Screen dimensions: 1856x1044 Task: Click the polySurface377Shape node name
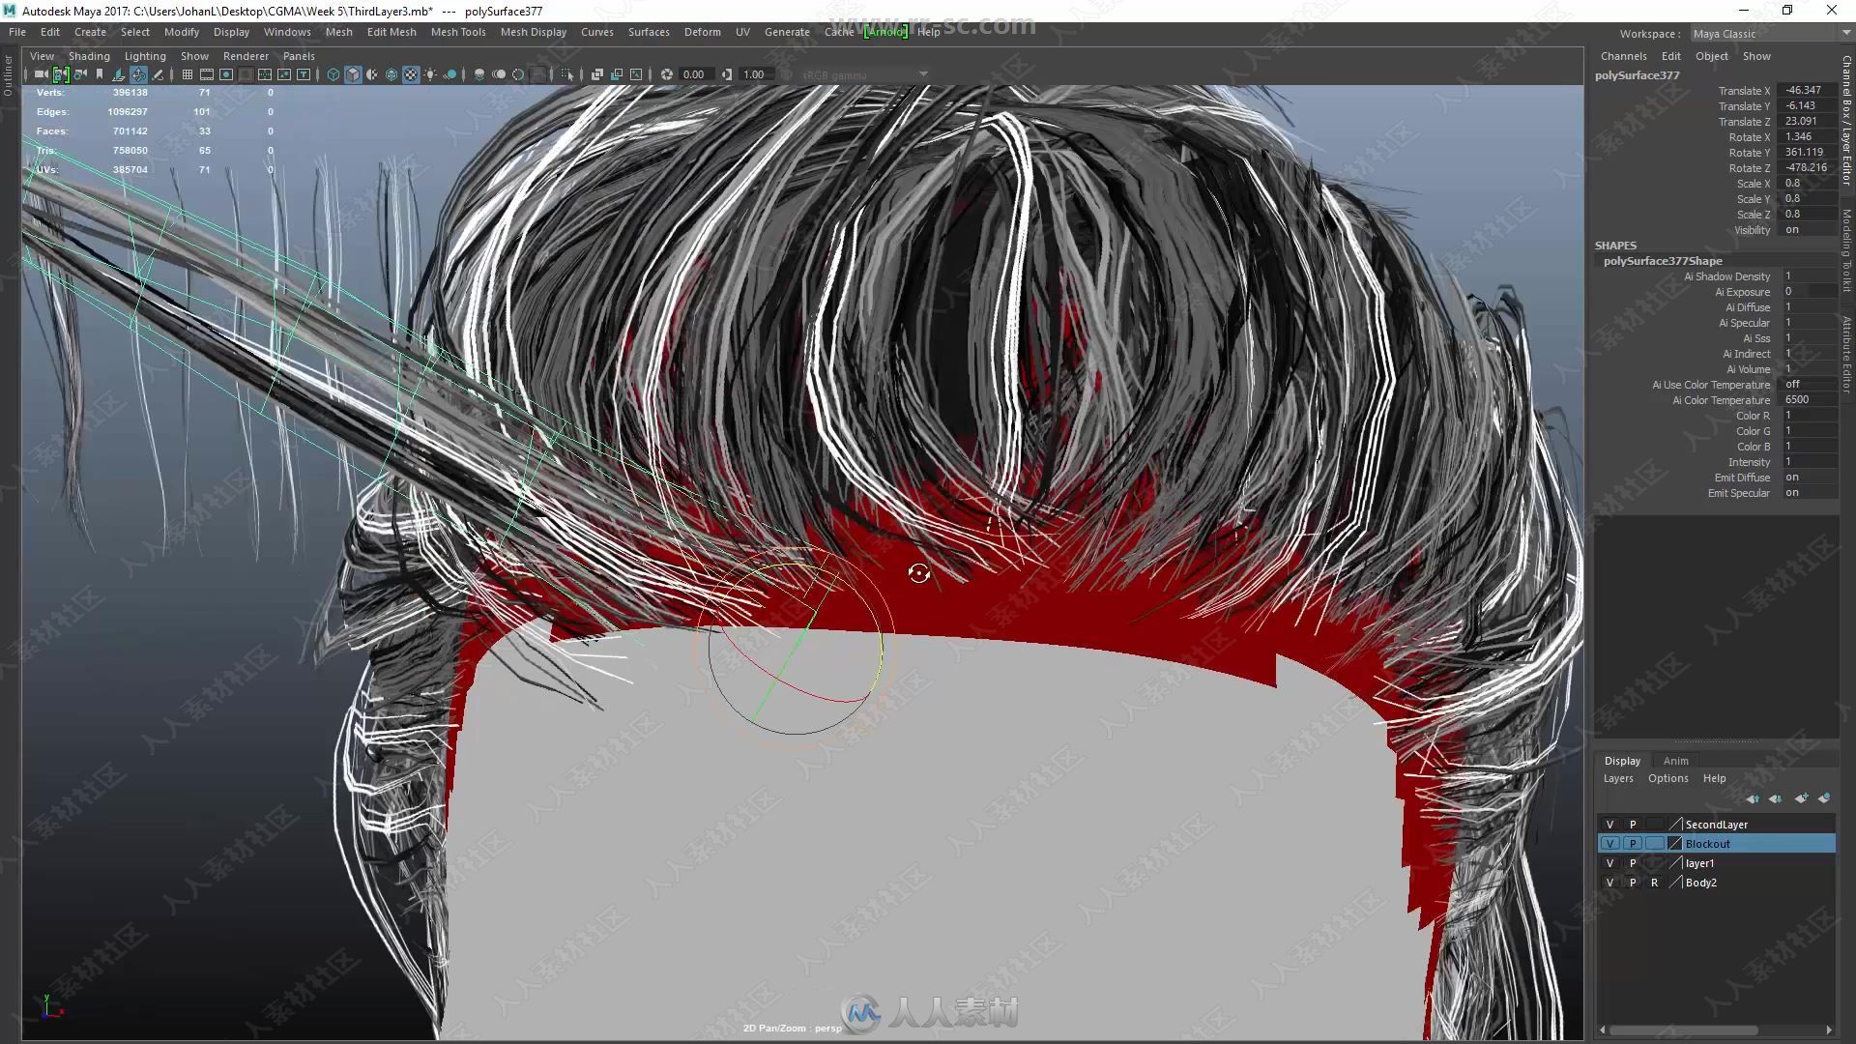(1663, 261)
